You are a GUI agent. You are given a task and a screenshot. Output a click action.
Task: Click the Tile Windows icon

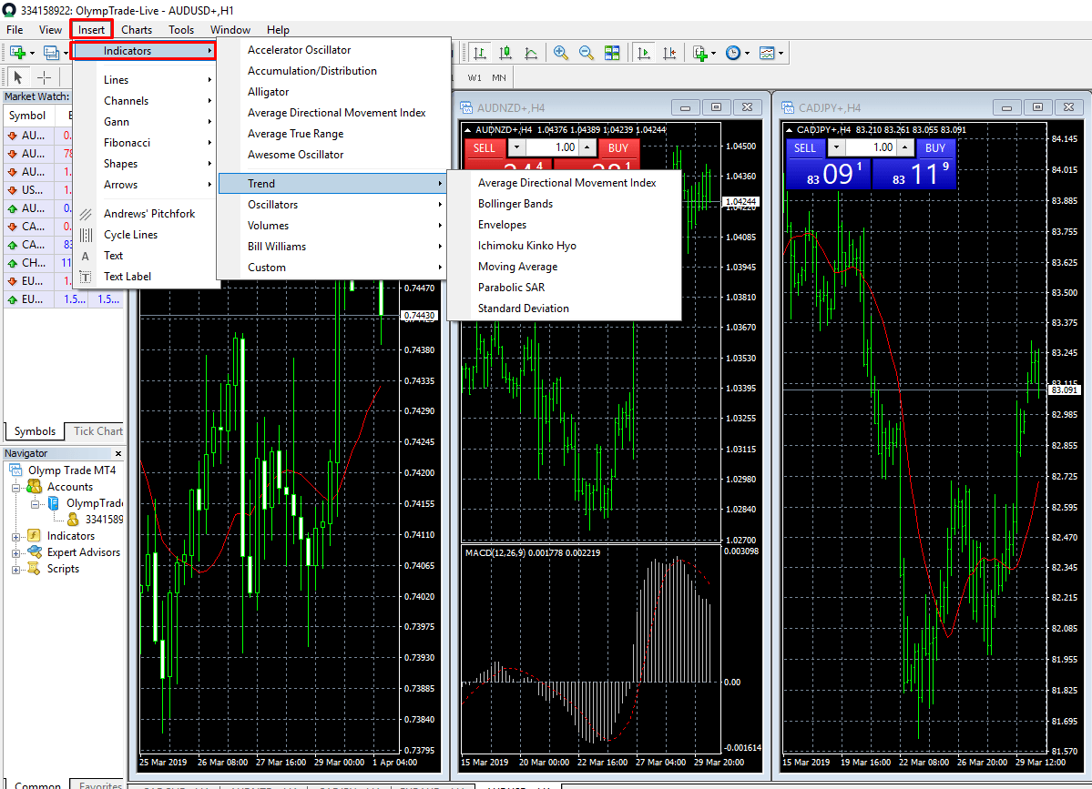pyautogui.click(x=612, y=53)
